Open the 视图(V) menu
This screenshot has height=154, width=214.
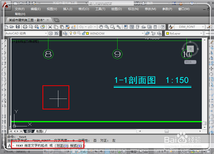pyautogui.click(x=52, y=9)
